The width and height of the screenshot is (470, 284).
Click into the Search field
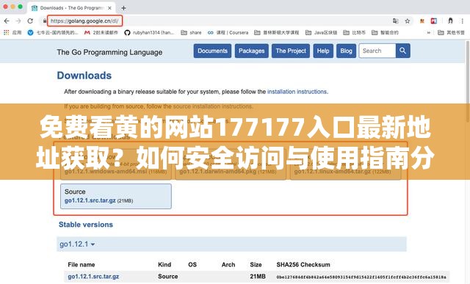coord(377,51)
